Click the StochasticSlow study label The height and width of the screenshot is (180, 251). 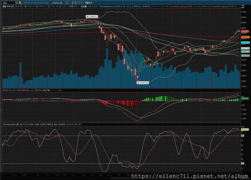[30, 124]
